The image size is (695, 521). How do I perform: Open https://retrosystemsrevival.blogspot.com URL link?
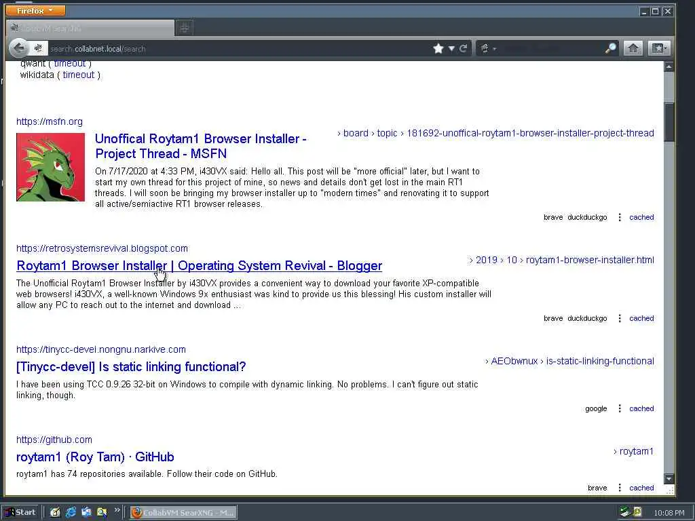click(x=102, y=248)
